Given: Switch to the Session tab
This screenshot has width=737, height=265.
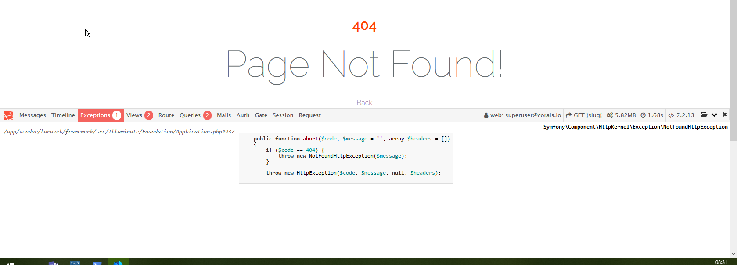Looking at the screenshot, I should tap(283, 115).
